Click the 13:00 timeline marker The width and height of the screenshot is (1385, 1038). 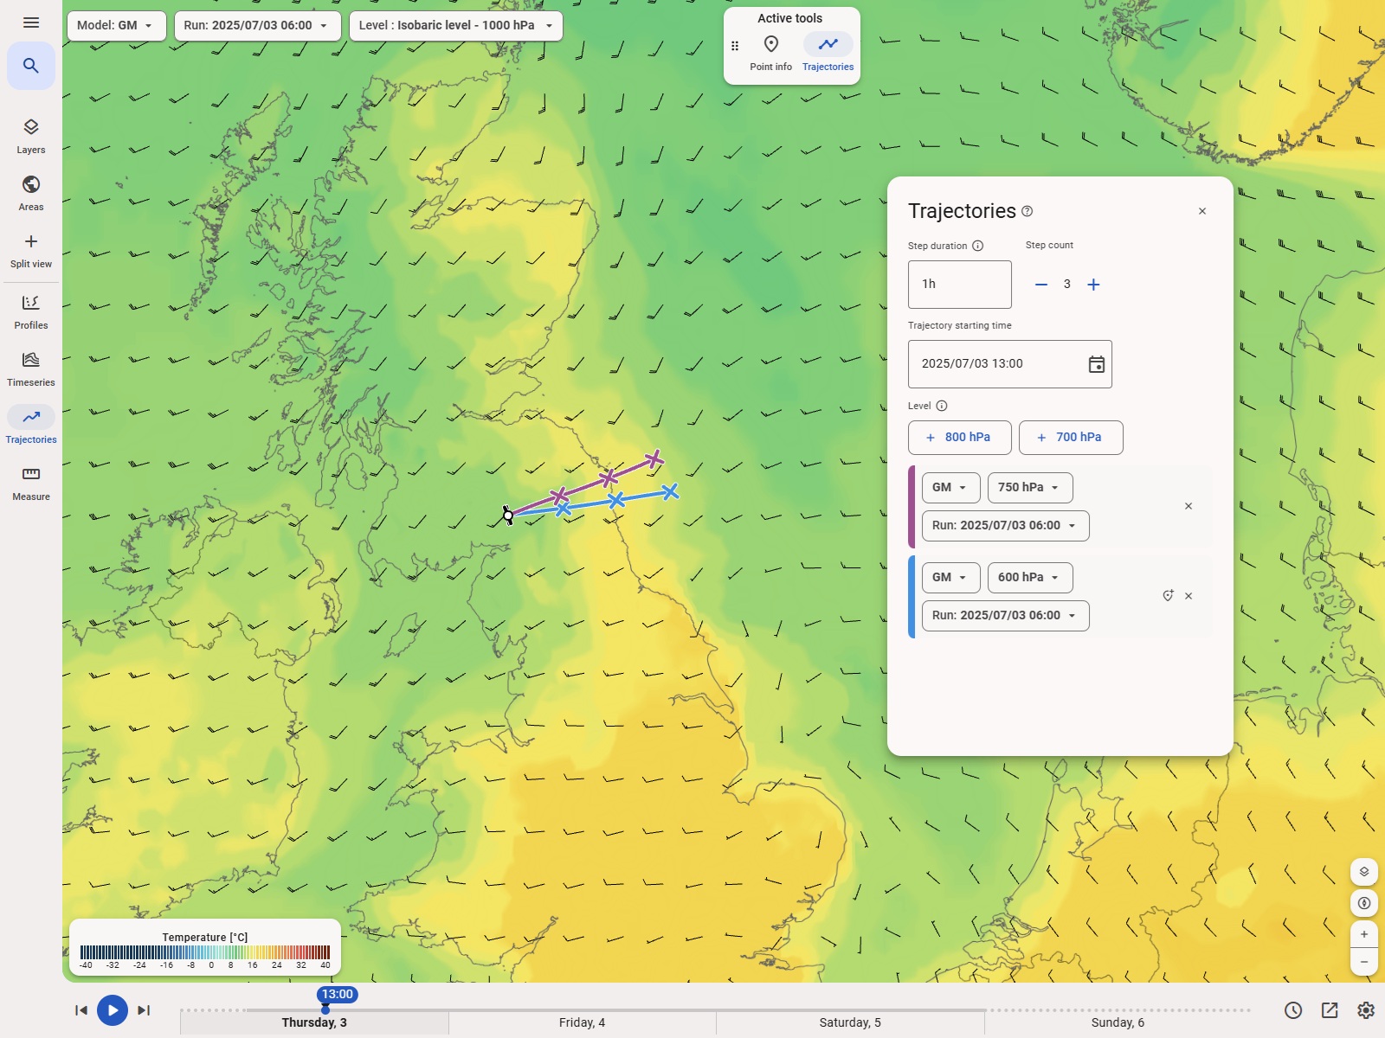tap(337, 995)
